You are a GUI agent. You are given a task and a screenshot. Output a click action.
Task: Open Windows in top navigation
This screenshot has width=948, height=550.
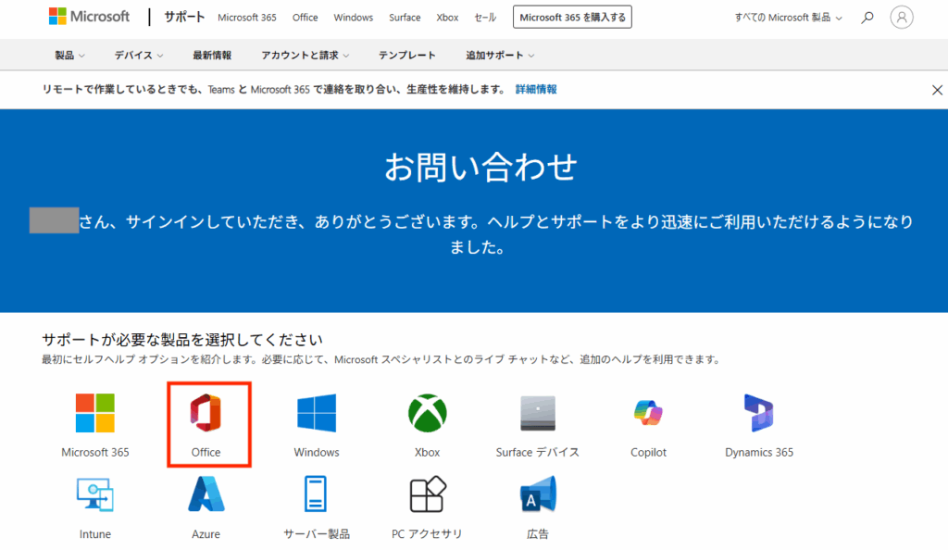pos(353,18)
